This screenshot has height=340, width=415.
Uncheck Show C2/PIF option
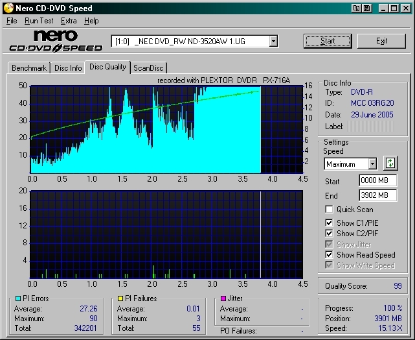pos(329,233)
